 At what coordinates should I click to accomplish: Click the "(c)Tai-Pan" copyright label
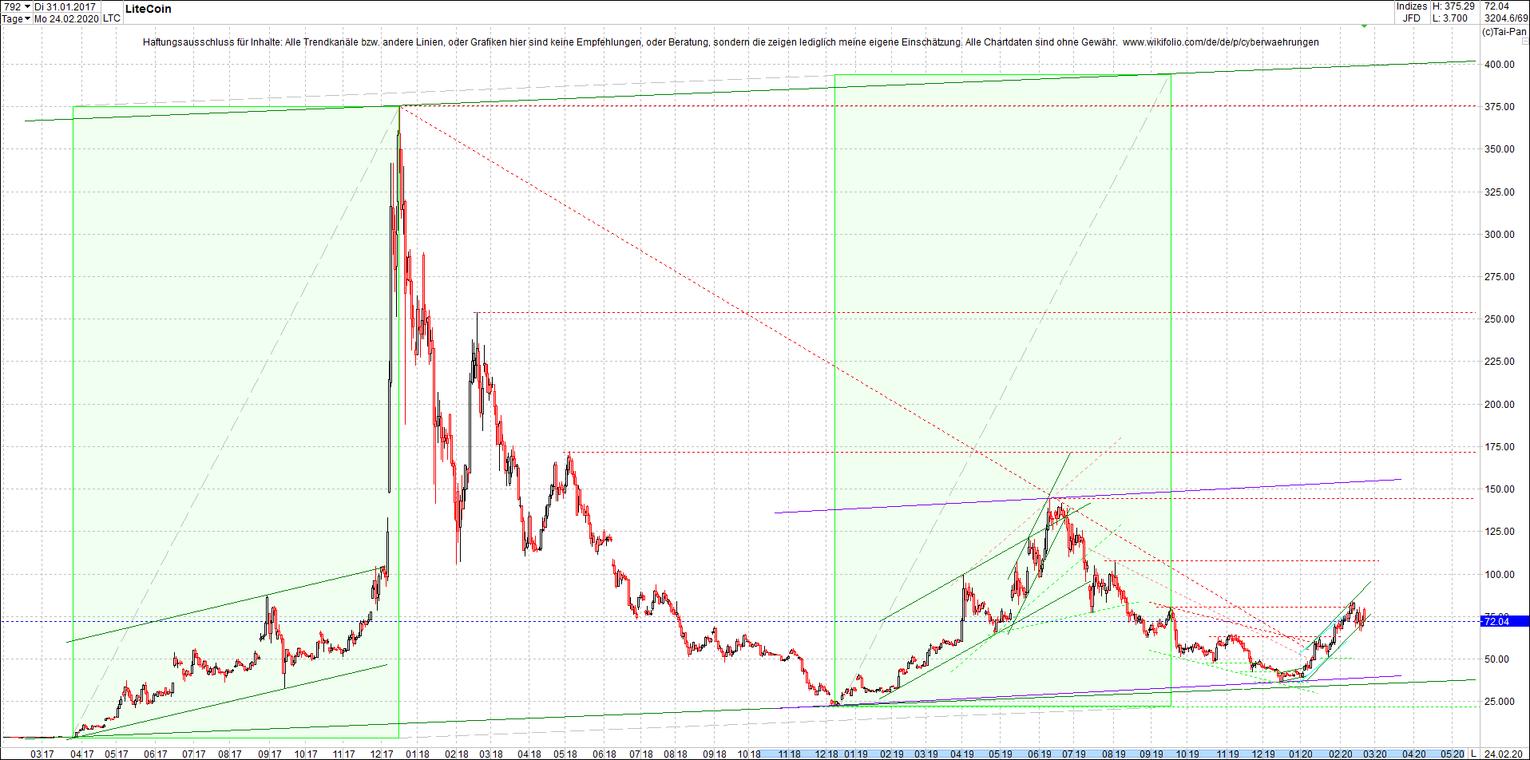pyautogui.click(x=1504, y=33)
